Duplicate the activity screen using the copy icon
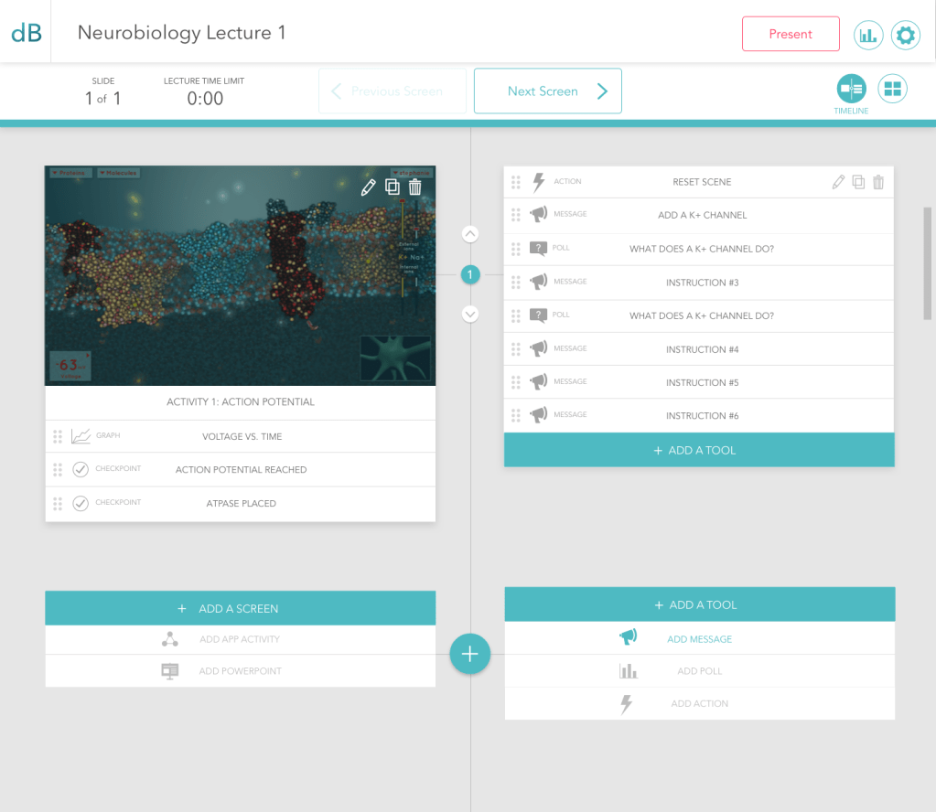This screenshot has width=936, height=812. (393, 187)
